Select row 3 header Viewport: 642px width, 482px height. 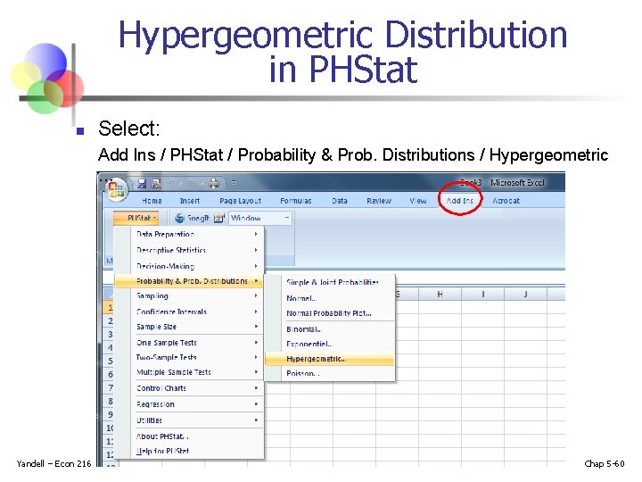(110, 335)
